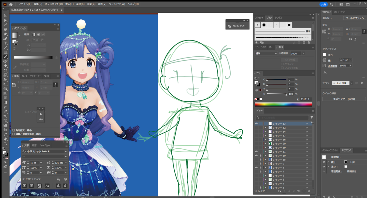
Task: Hide レイヤー 11 with eye icon
Action: [x=257, y=151]
